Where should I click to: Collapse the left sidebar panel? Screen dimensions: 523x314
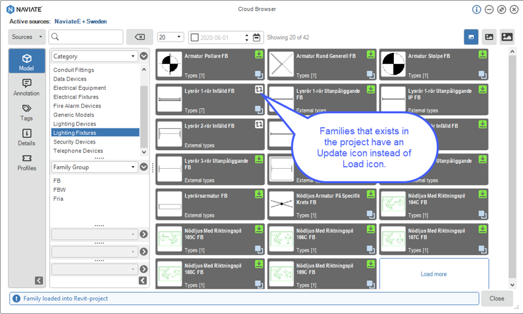point(39,280)
